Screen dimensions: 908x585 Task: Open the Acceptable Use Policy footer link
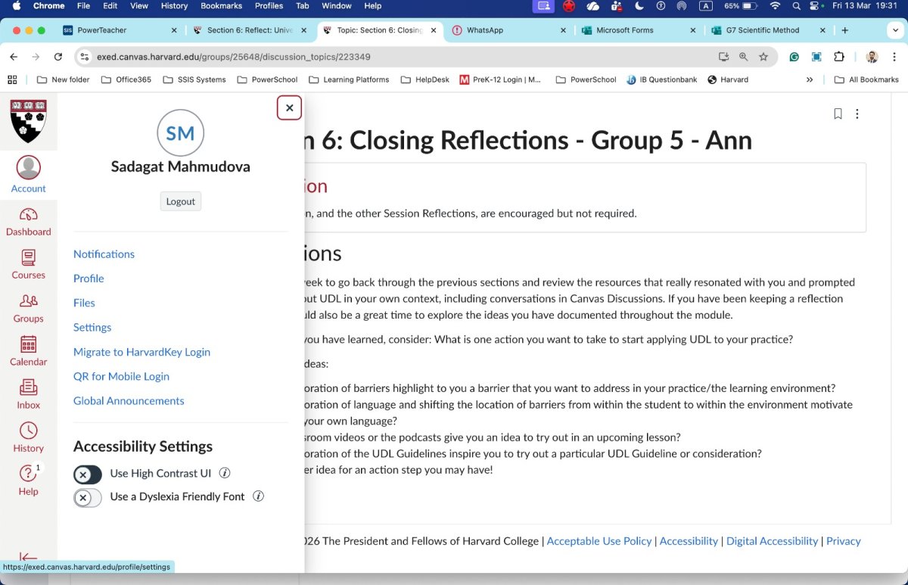coord(599,540)
